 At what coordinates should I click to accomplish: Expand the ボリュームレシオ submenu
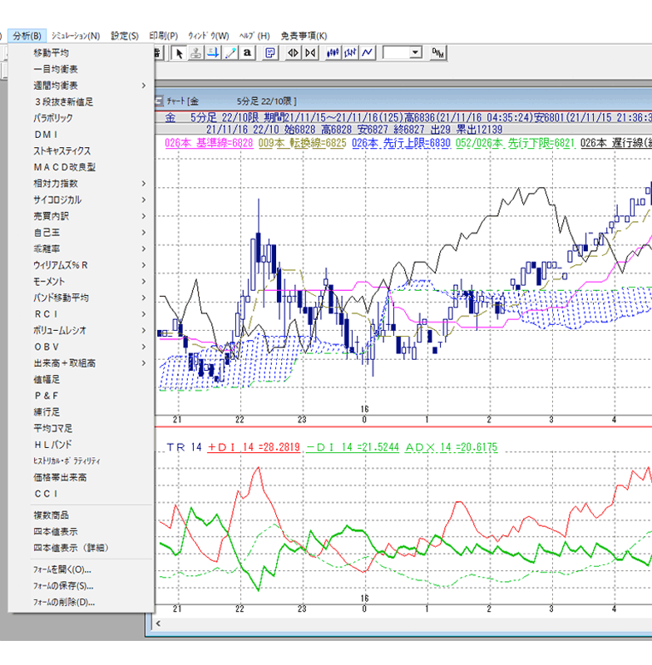coord(143,330)
